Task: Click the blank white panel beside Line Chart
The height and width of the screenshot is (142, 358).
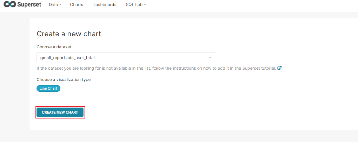Action: tap(200, 88)
